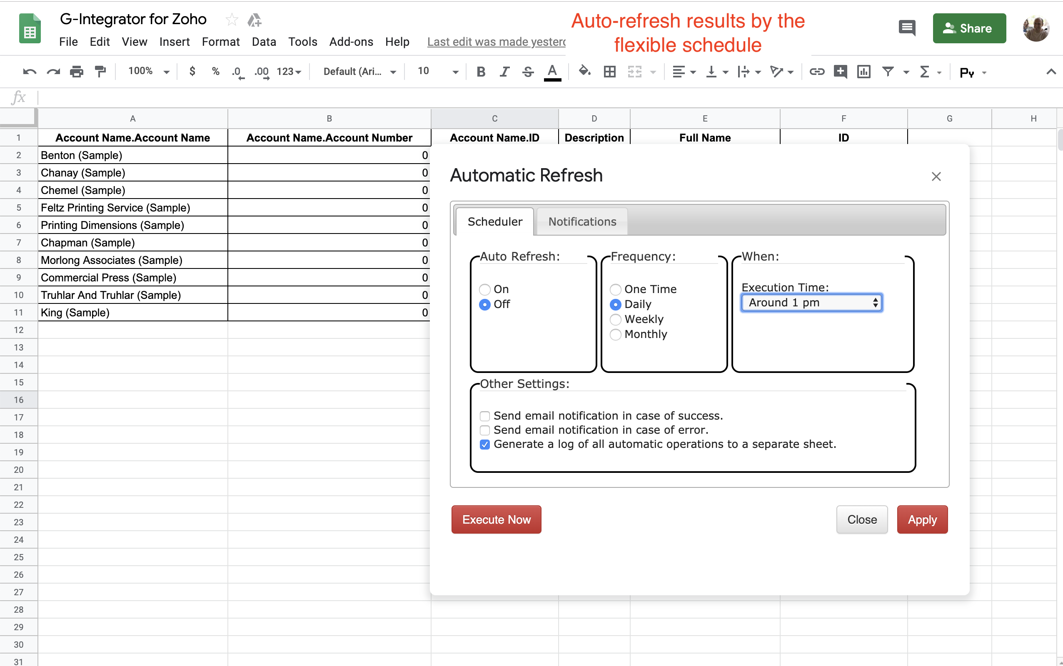Click the Execute Now button
The width and height of the screenshot is (1063, 666).
pyautogui.click(x=496, y=520)
